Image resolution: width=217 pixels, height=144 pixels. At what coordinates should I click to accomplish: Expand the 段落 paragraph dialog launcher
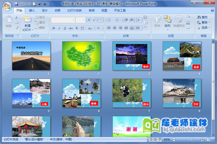[149, 35]
